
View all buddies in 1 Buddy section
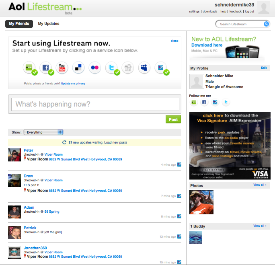click(260, 226)
